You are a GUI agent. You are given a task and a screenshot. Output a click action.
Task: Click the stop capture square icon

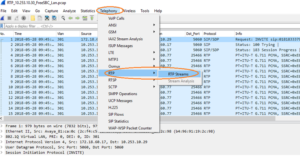(9, 18)
